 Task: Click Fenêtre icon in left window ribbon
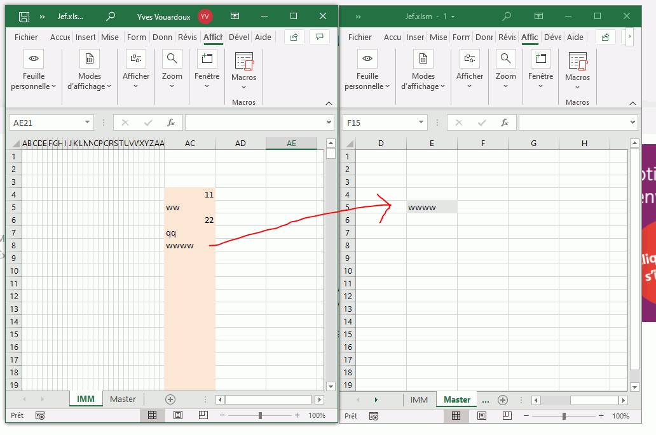pyautogui.click(x=207, y=58)
